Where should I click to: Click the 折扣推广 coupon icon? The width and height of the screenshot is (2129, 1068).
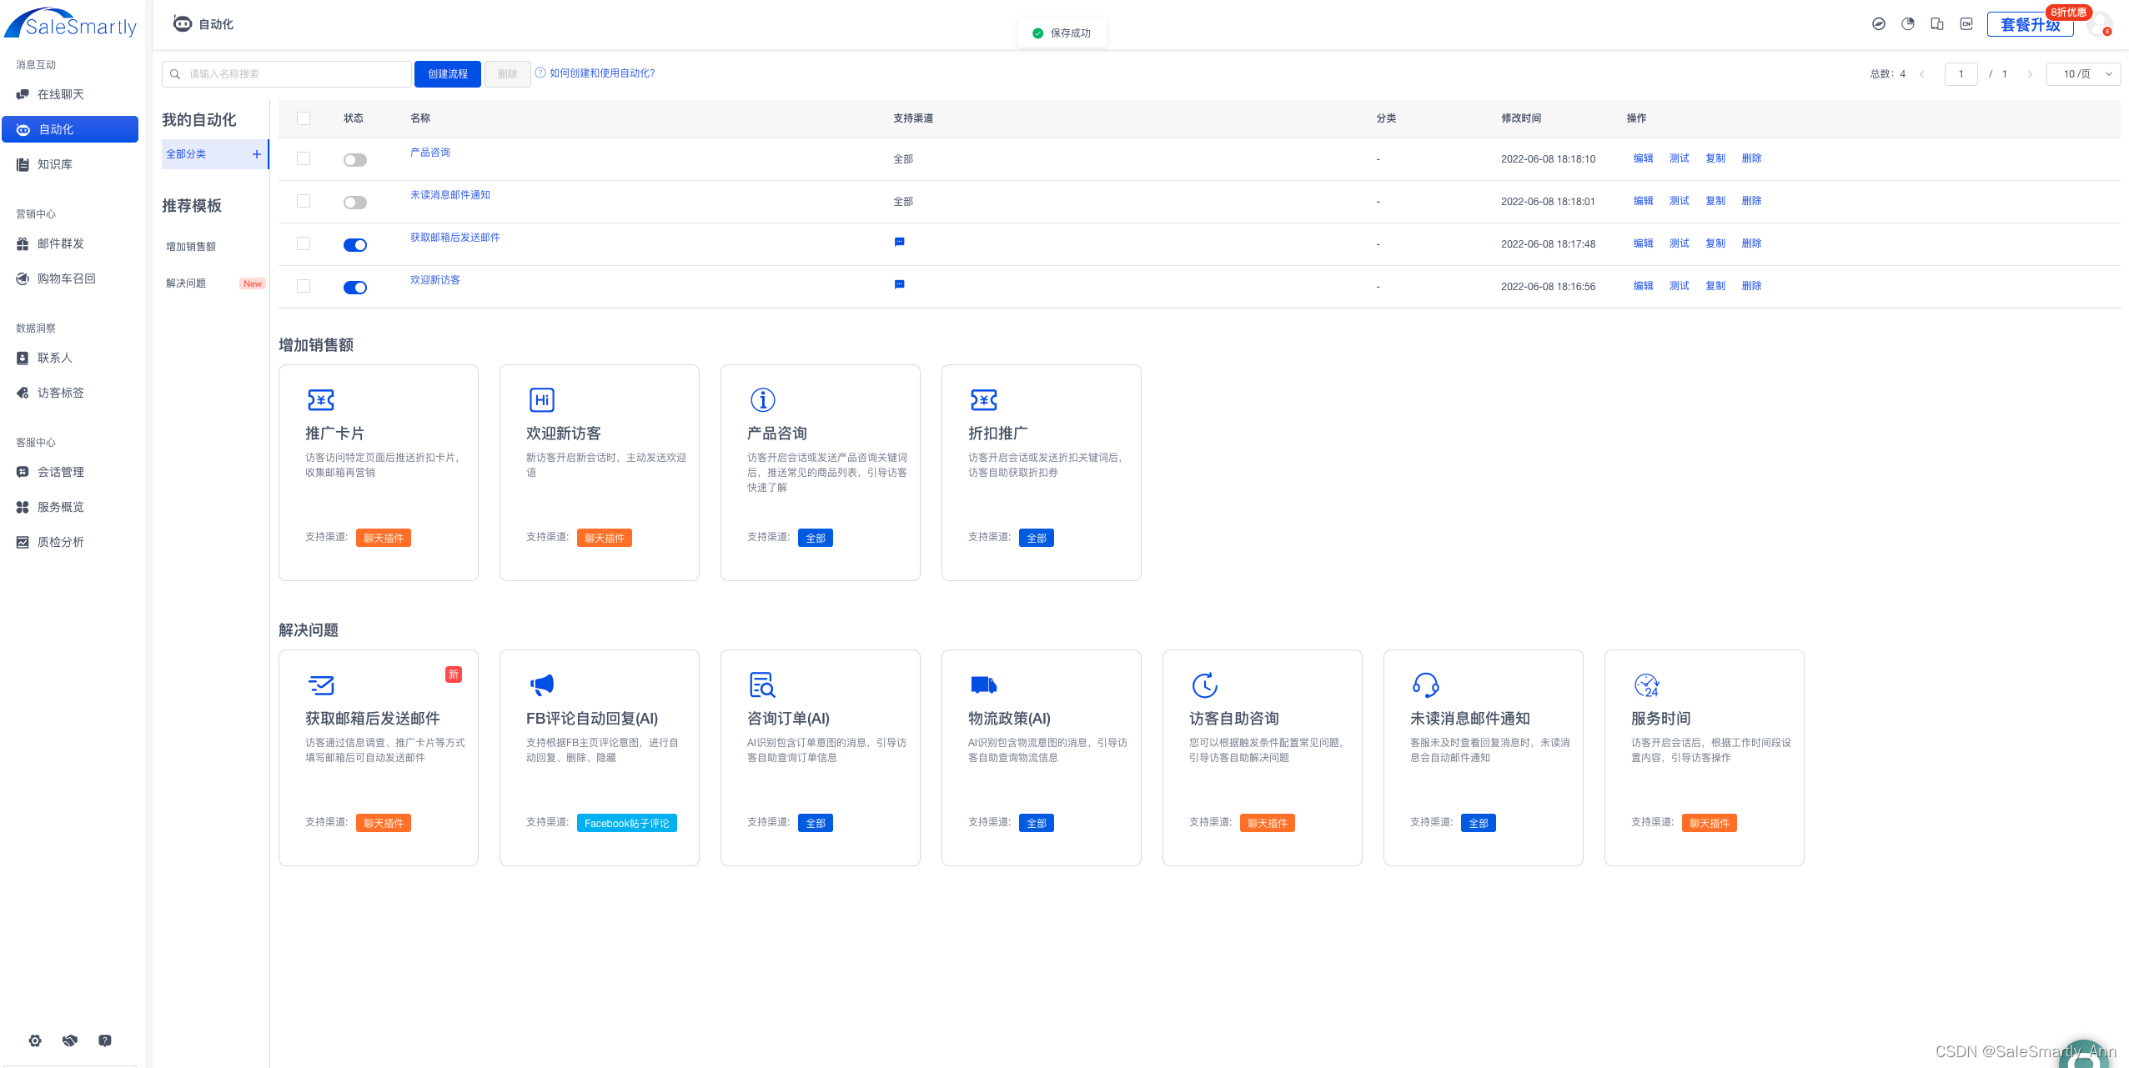(984, 400)
